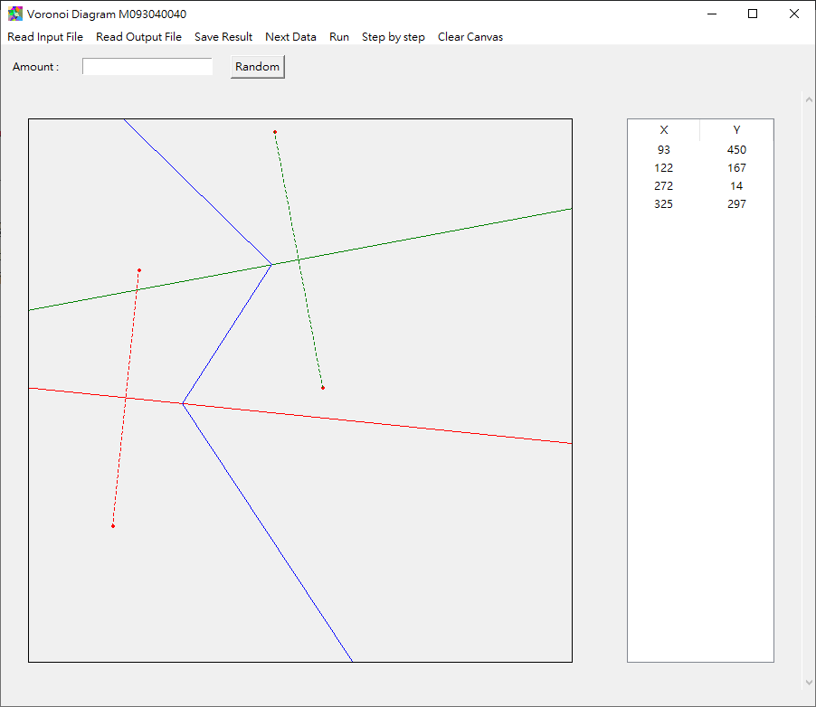Click the scrollbar up arrow

pyautogui.click(x=809, y=99)
